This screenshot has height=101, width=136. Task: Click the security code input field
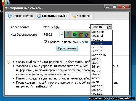click(x=51, y=34)
